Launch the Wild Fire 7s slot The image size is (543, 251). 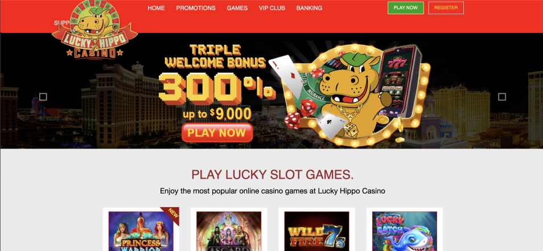click(316, 231)
